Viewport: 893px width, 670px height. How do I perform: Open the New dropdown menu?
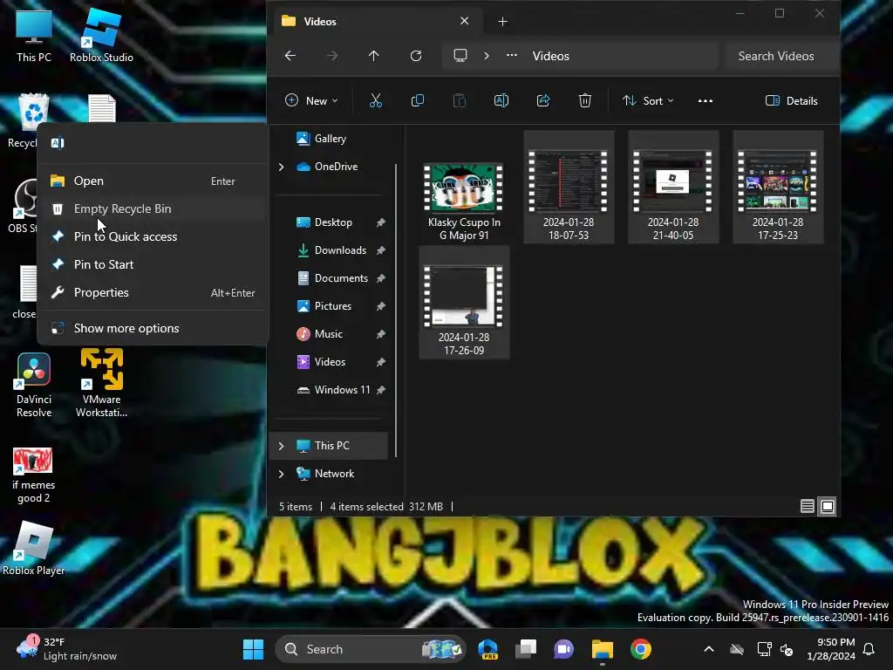pyautogui.click(x=311, y=101)
